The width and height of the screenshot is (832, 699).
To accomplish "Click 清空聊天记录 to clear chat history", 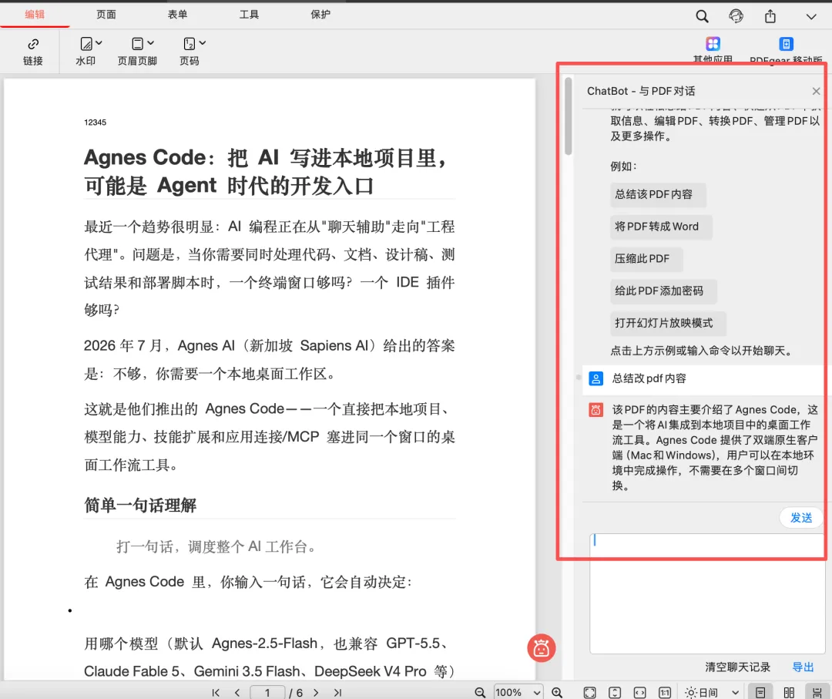I will pyautogui.click(x=737, y=667).
